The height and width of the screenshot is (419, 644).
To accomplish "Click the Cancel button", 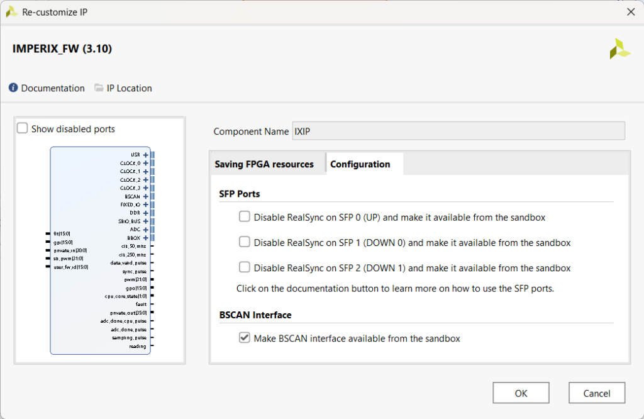I will pyautogui.click(x=596, y=393).
